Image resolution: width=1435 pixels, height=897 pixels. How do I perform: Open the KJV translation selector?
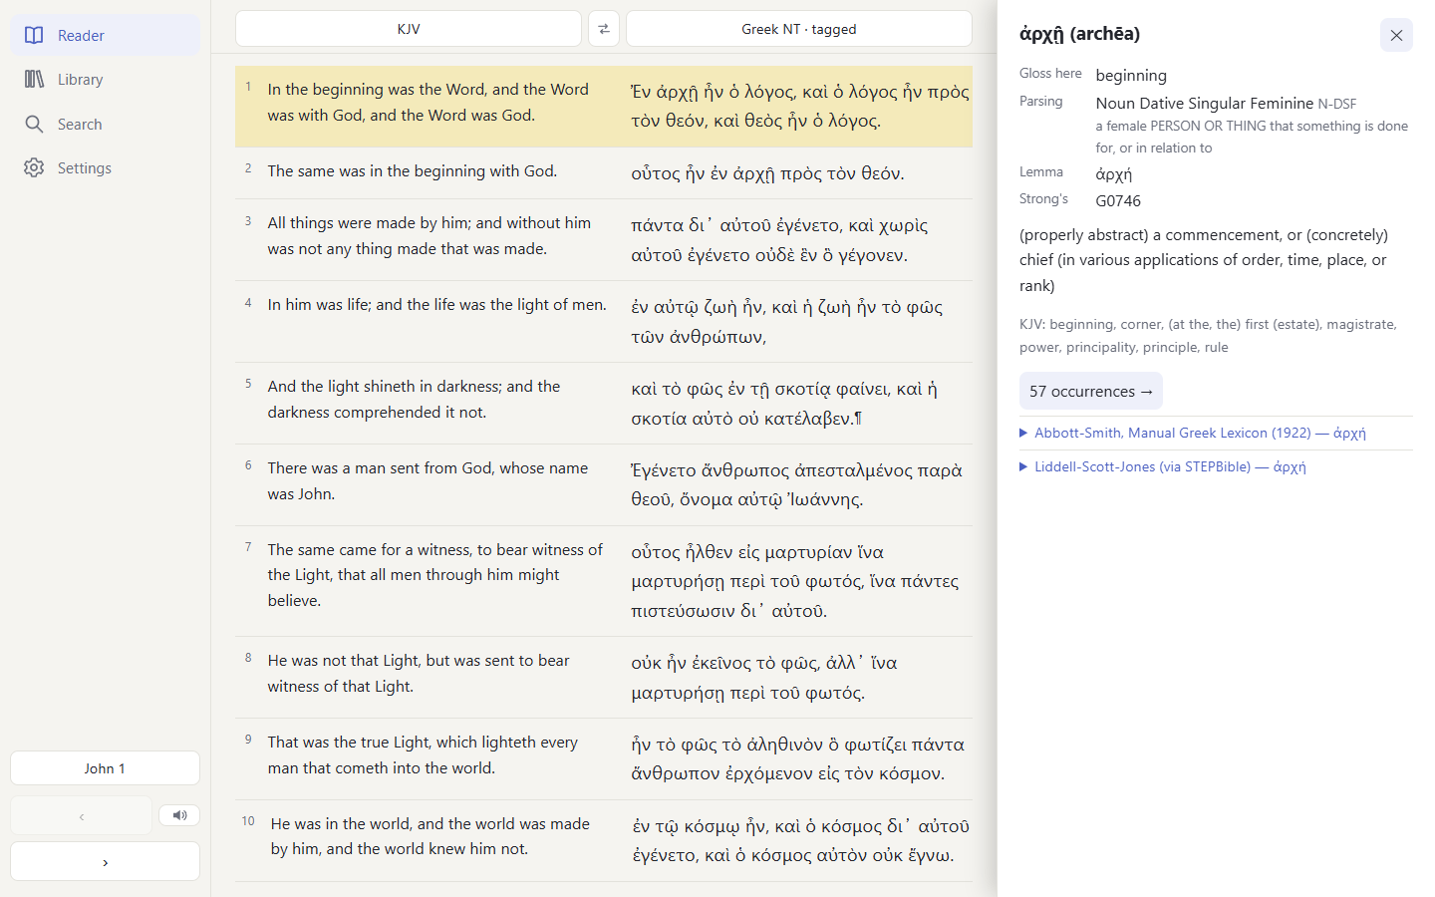coord(409,29)
